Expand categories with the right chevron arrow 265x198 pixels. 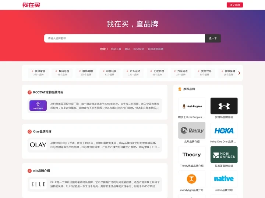point(239,73)
